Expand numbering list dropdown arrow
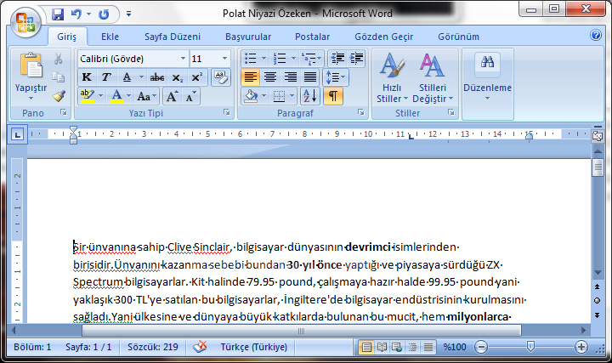This screenshot has height=363, width=612. [293, 59]
